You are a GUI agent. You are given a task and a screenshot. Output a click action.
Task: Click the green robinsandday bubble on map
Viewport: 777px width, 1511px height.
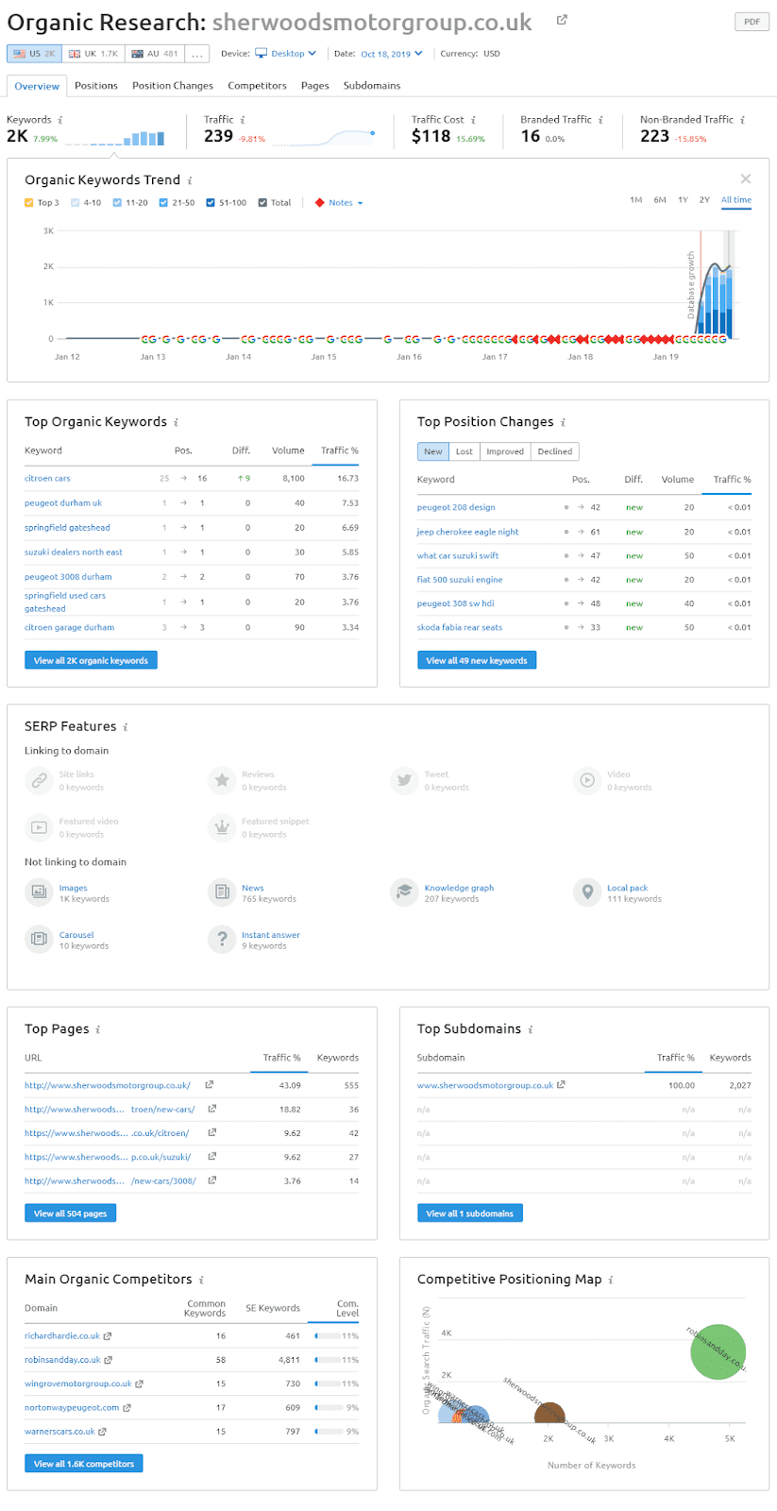(718, 1351)
